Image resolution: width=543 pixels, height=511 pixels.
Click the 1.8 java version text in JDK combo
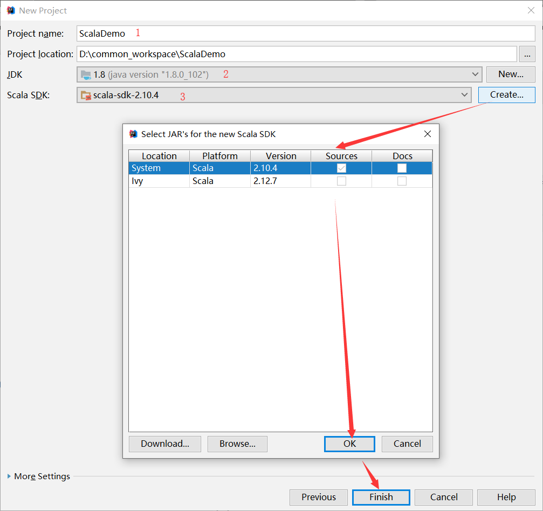(x=151, y=74)
